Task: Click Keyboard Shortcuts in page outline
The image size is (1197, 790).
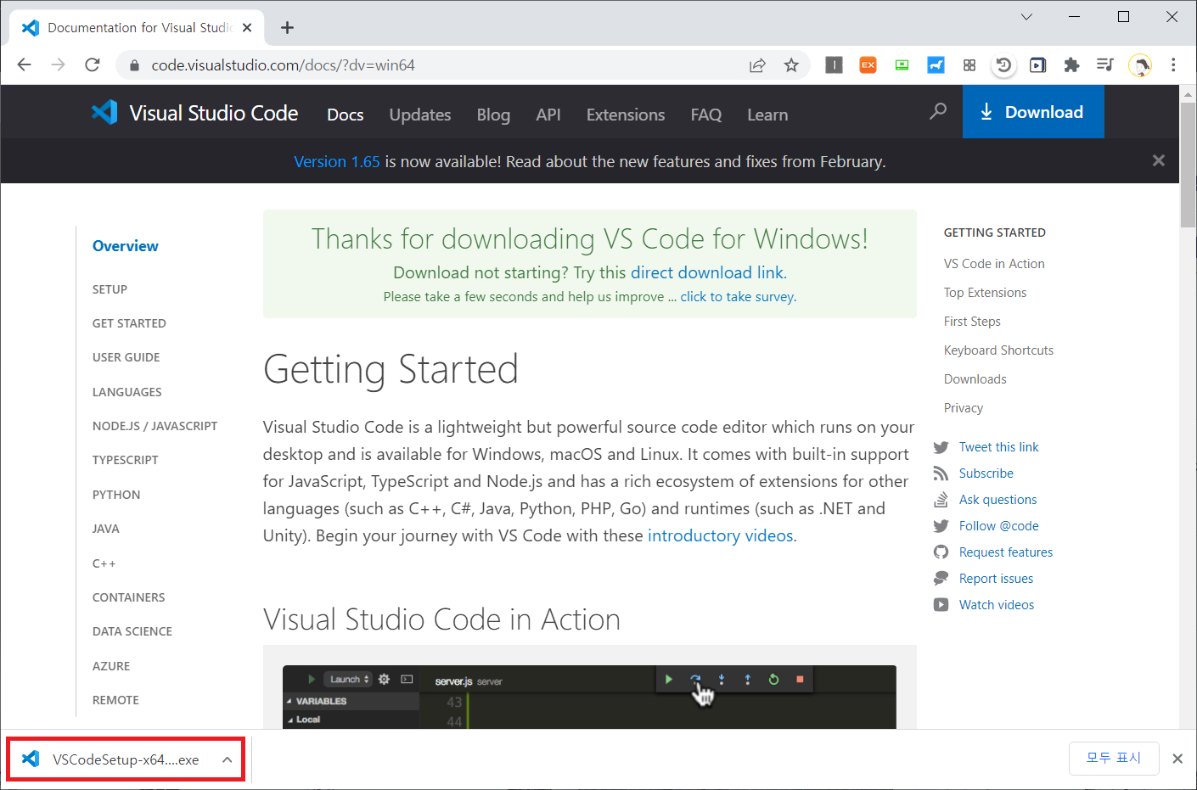Action: click(998, 350)
